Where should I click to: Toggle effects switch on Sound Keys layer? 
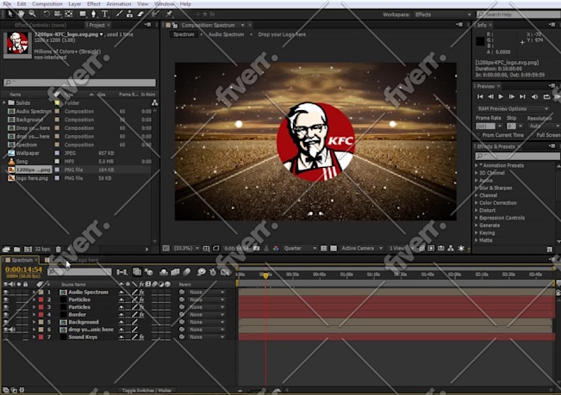pos(141,337)
